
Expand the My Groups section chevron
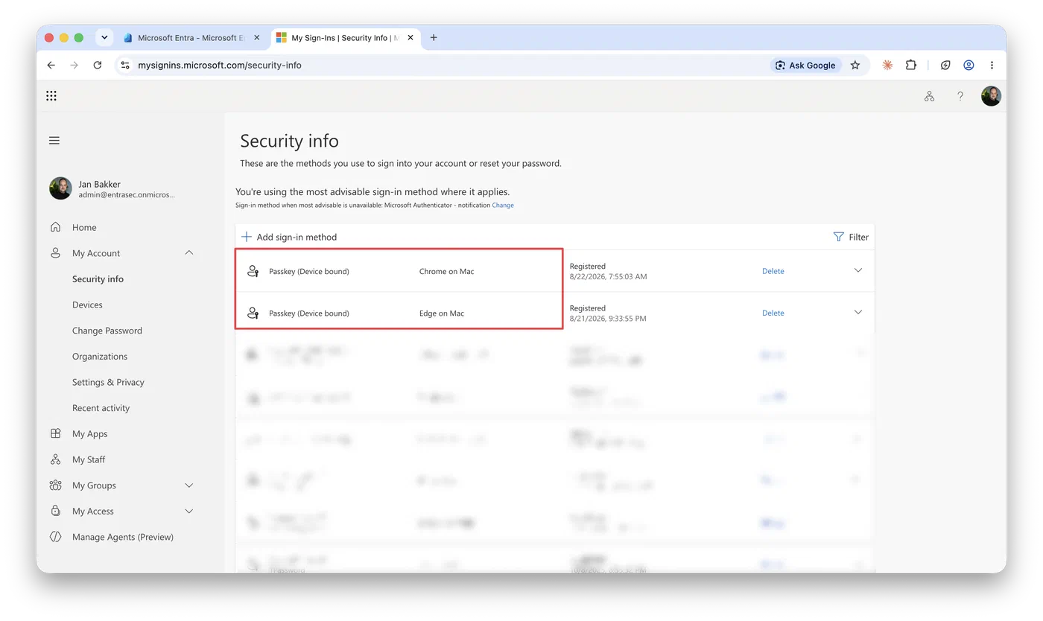[189, 485]
